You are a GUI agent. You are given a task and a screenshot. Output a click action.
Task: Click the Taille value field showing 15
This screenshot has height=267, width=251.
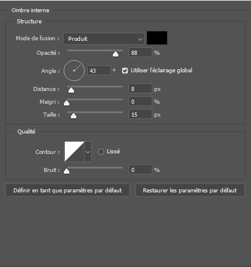tap(140, 114)
